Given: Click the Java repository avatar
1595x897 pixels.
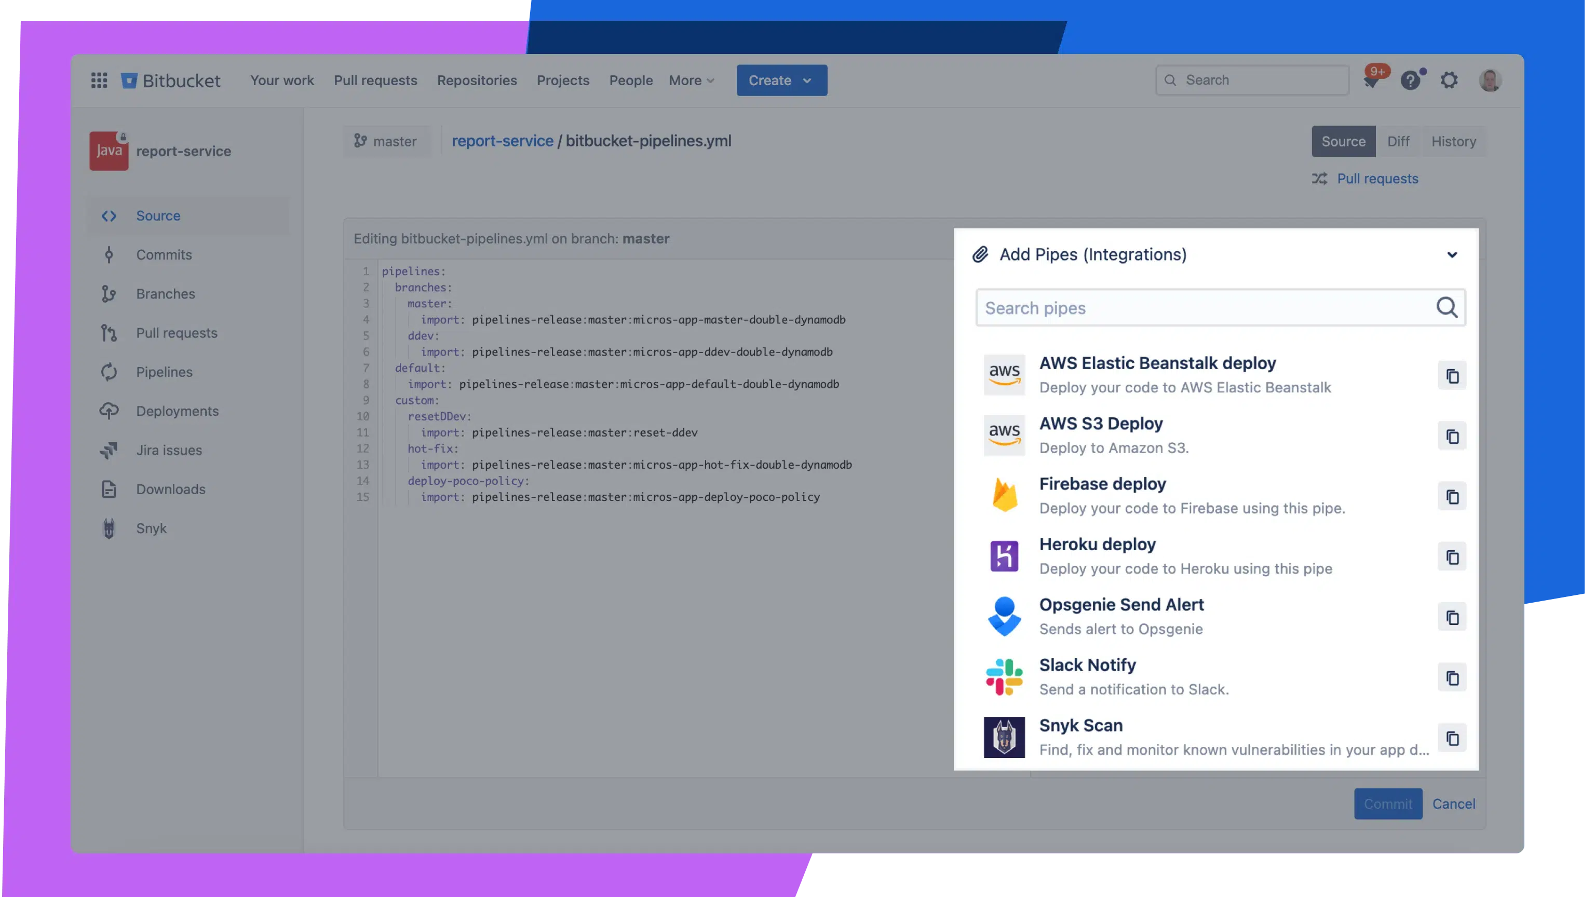Looking at the screenshot, I should tap(109, 151).
